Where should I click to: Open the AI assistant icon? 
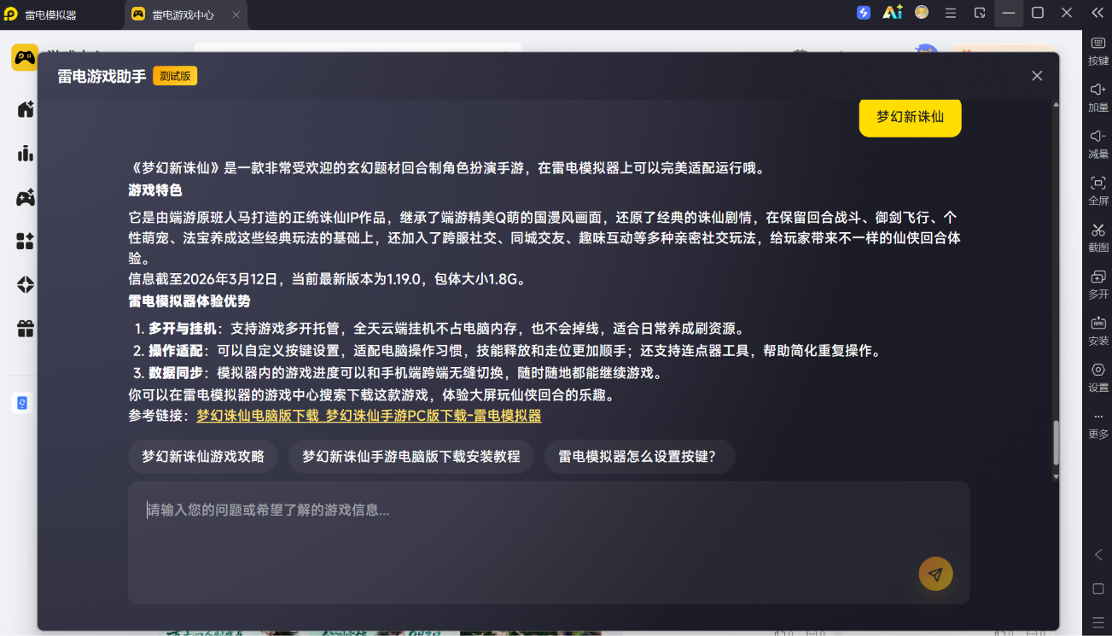(x=893, y=13)
